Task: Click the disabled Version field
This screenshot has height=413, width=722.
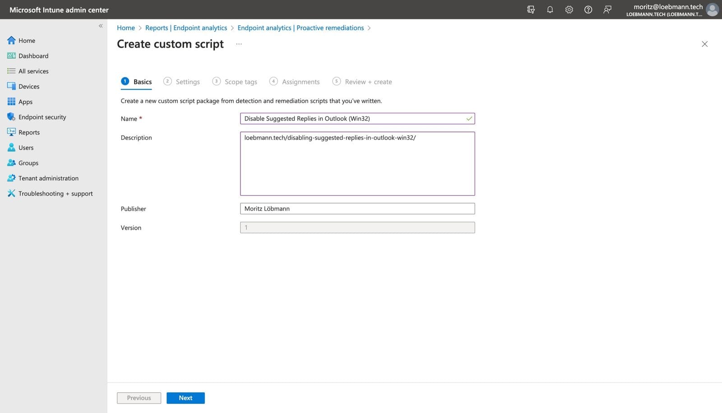Action: (357, 227)
